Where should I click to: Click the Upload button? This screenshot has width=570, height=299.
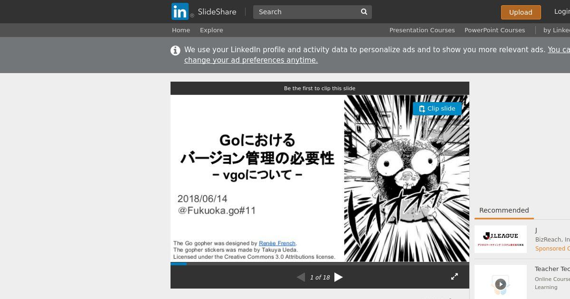[521, 12]
